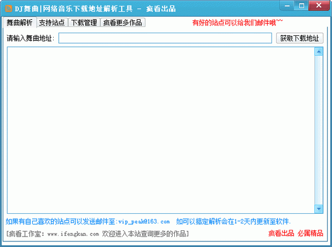Focus the 请输入舞曲地址 input field
332x247 pixels.
coord(165,38)
